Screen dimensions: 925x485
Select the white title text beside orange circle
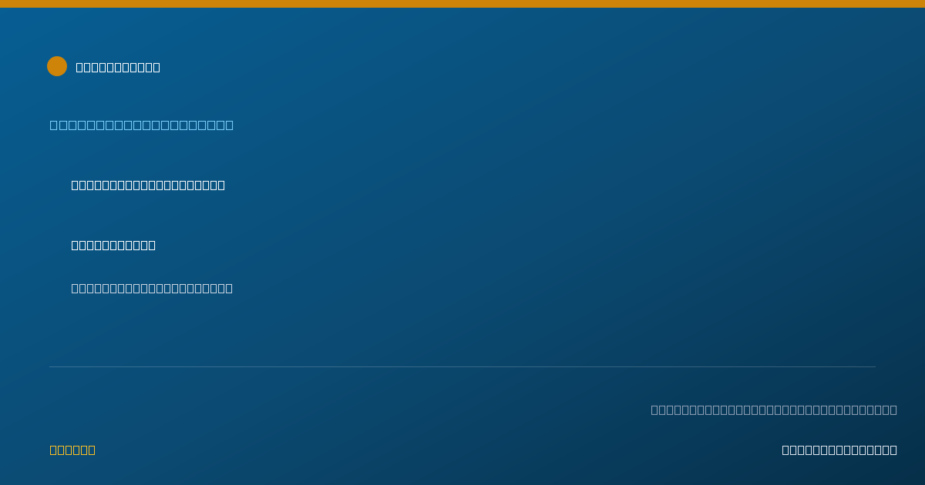coord(118,67)
